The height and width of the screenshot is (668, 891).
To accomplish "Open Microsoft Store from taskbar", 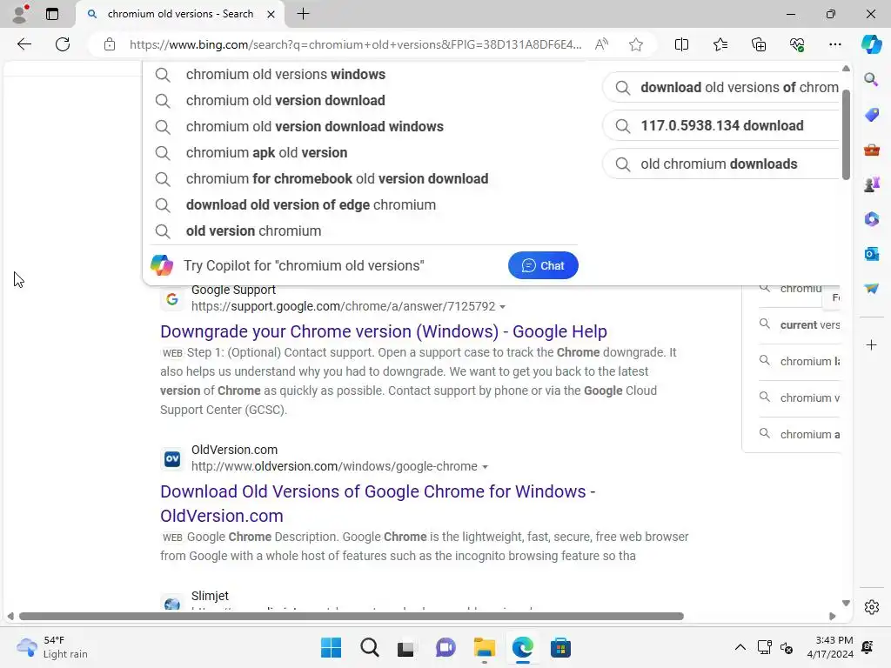I will pyautogui.click(x=560, y=647).
